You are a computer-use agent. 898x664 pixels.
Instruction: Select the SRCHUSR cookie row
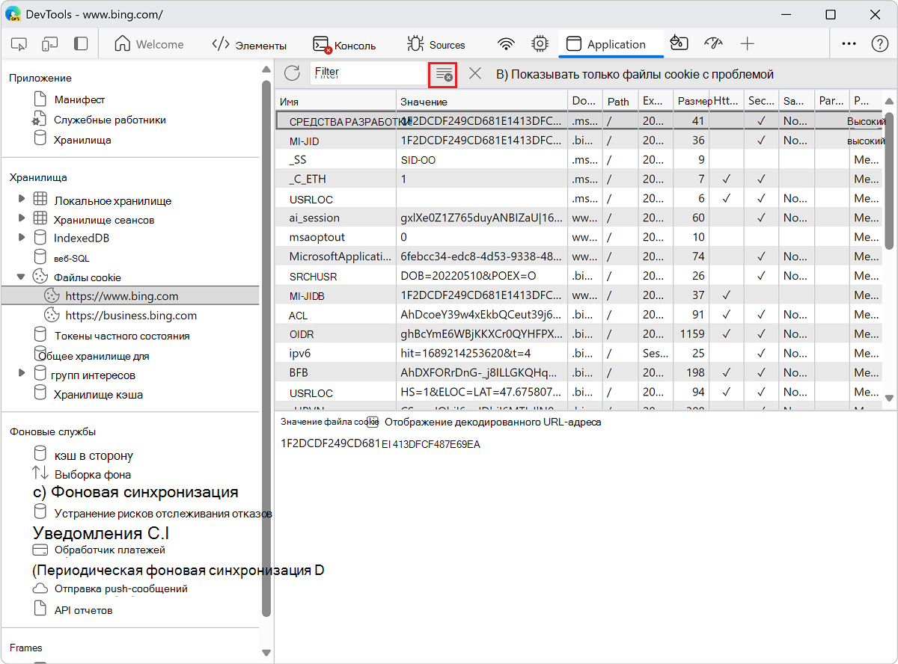579,276
